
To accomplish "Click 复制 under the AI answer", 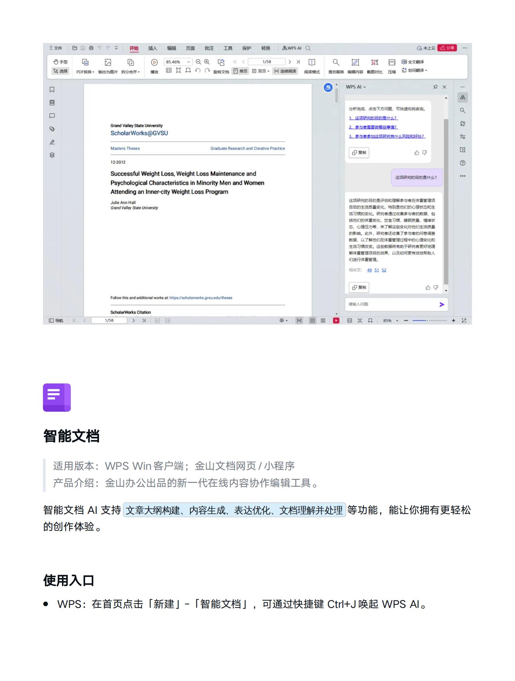I will click(x=359, y=287).
